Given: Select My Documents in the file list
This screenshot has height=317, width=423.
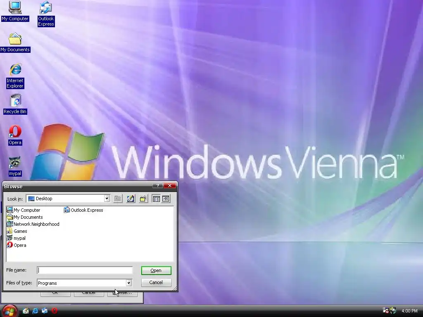Looking at the screenshot, I should tap(25, 217).
